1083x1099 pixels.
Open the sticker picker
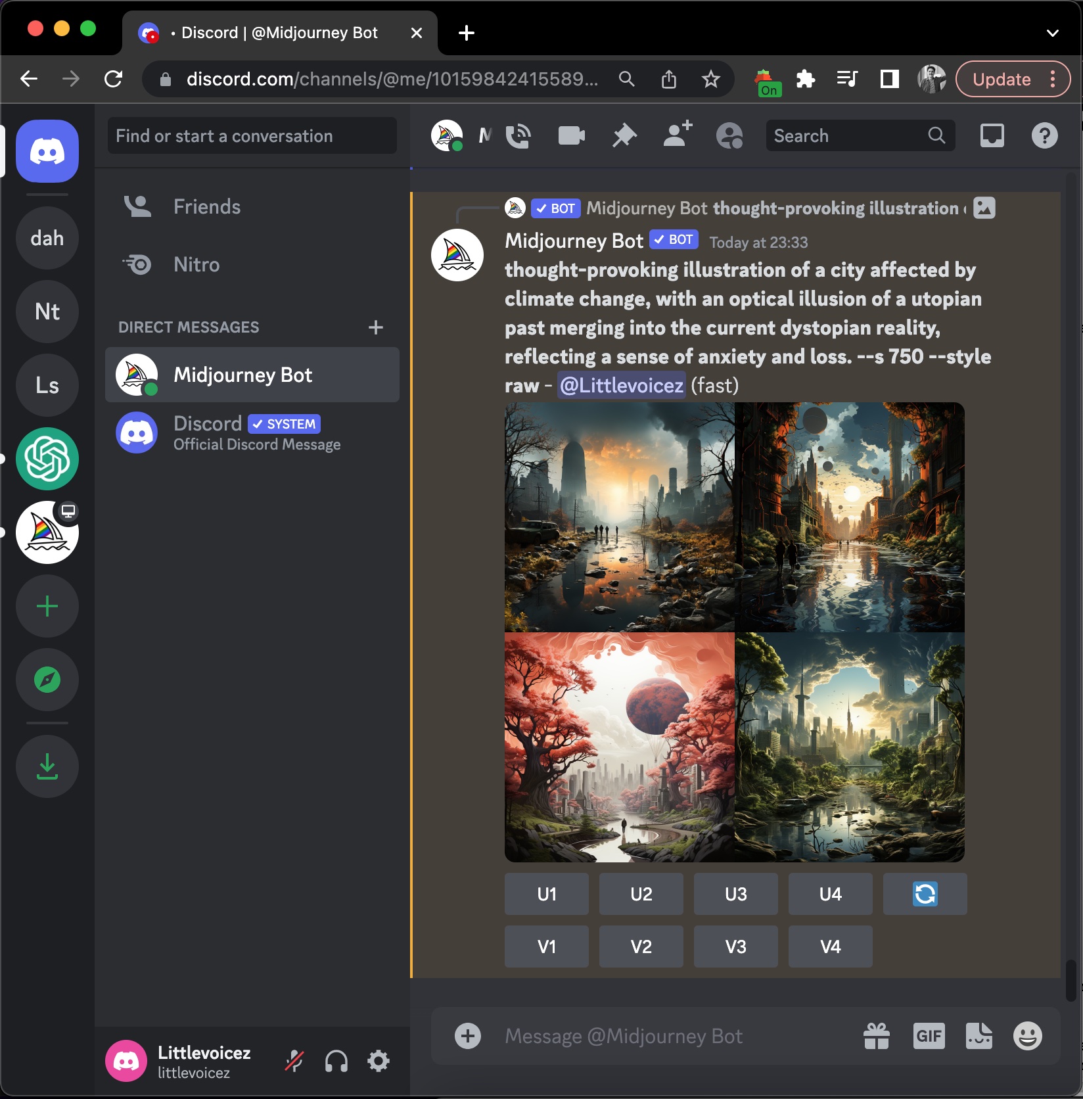click(x=979, y=1037)
